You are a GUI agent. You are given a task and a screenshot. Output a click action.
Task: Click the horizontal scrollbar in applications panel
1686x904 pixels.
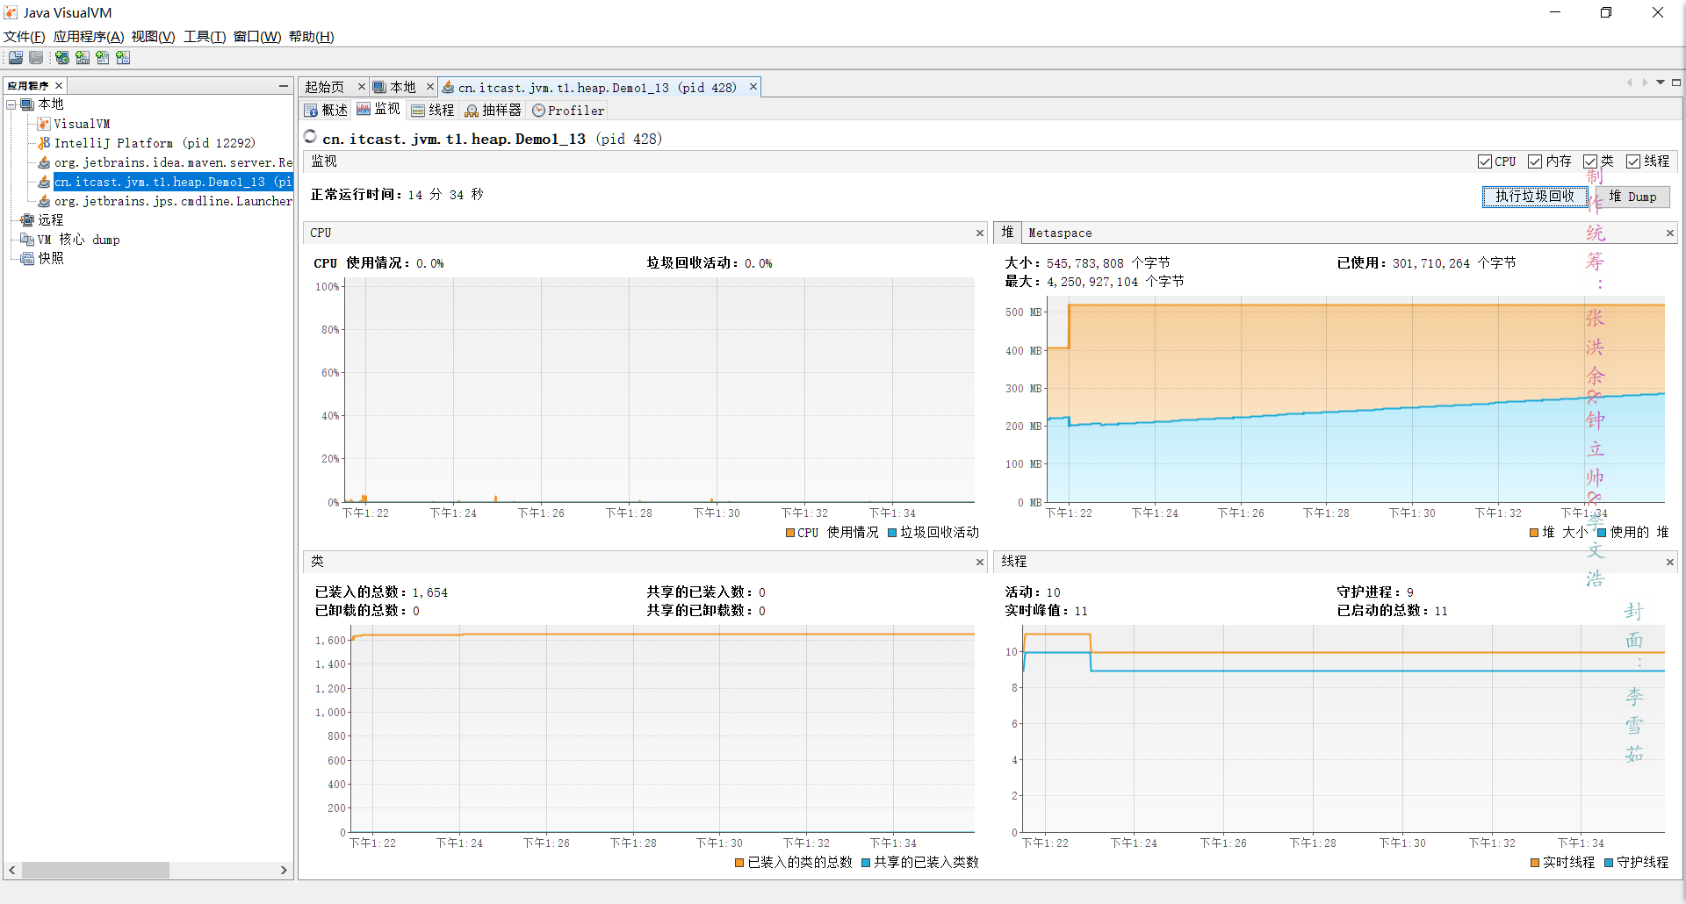[x=96, y=870]
